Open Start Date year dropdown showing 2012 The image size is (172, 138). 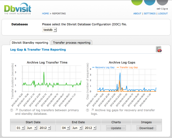click(x=45, y=128)
